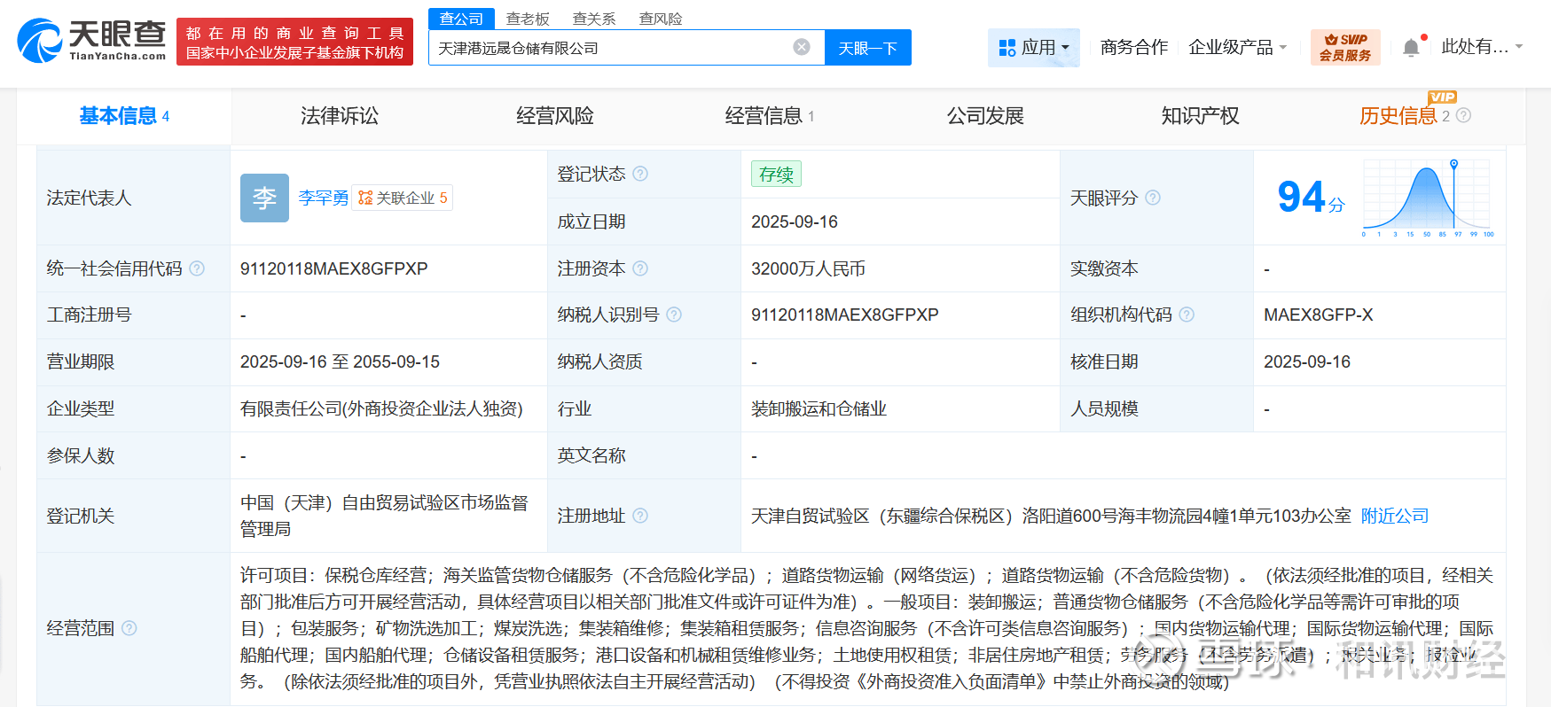The image size is (1551, 707).
Task: Click help icon beside 天眼评分
Action: [x=1153, y=198]
